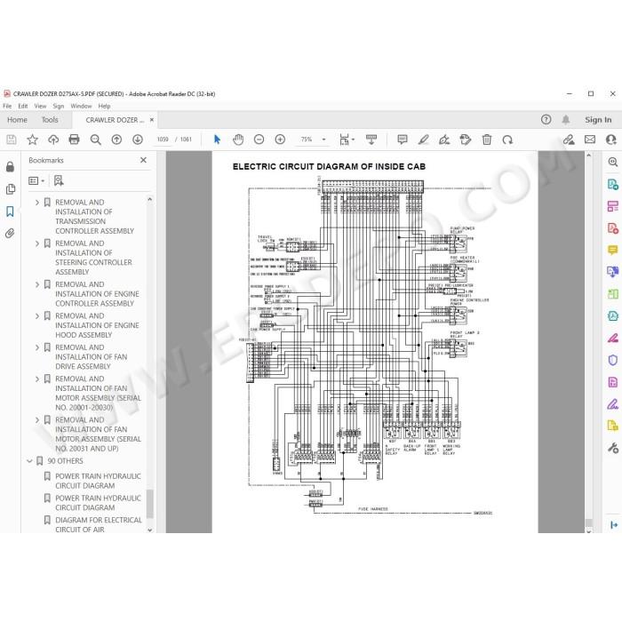Add a sticky note comment
This screenshot has height=622, width=622.
coord(403,140)
